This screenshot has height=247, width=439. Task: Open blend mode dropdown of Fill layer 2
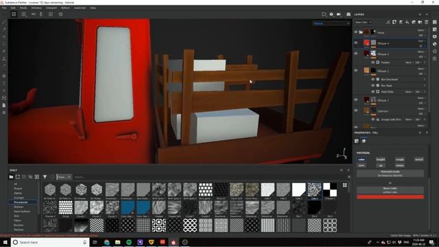tap(422, 69)
